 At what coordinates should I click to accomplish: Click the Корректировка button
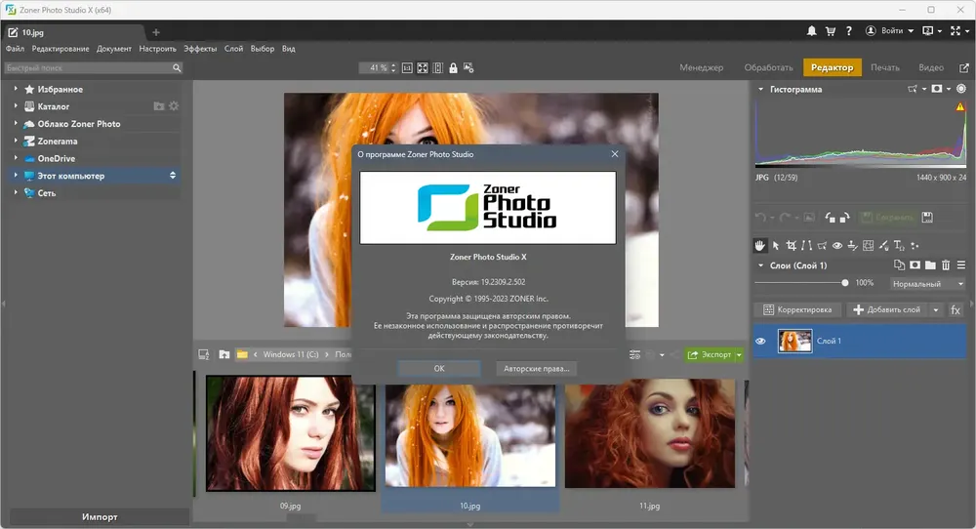797,310
